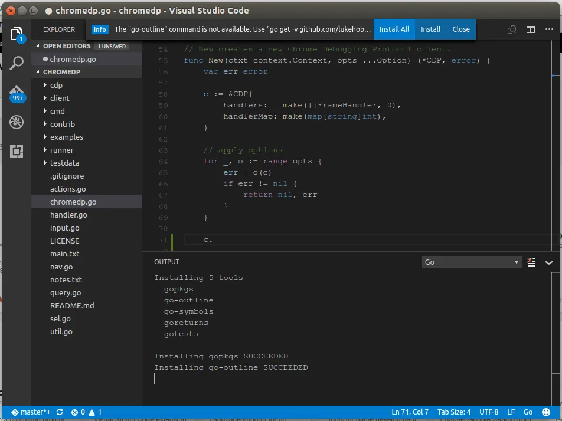Clear the output panel contents
The image size is (562, 421).
(531, 262)
